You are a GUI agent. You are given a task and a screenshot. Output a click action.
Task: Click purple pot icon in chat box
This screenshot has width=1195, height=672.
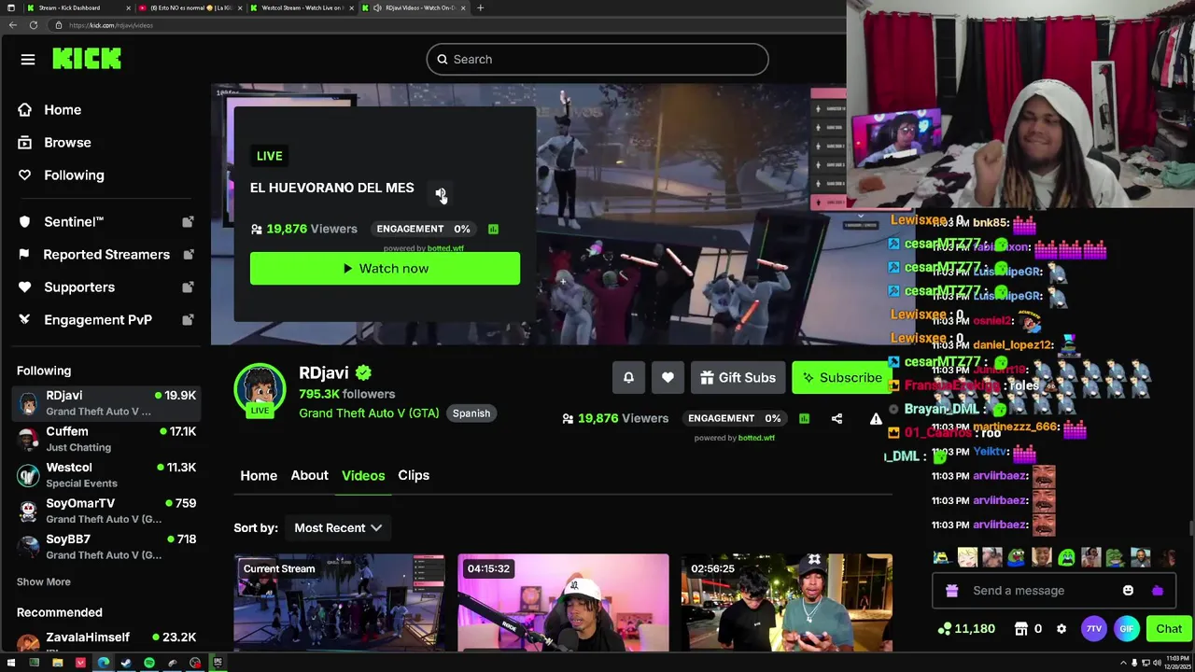[1158, 591]
